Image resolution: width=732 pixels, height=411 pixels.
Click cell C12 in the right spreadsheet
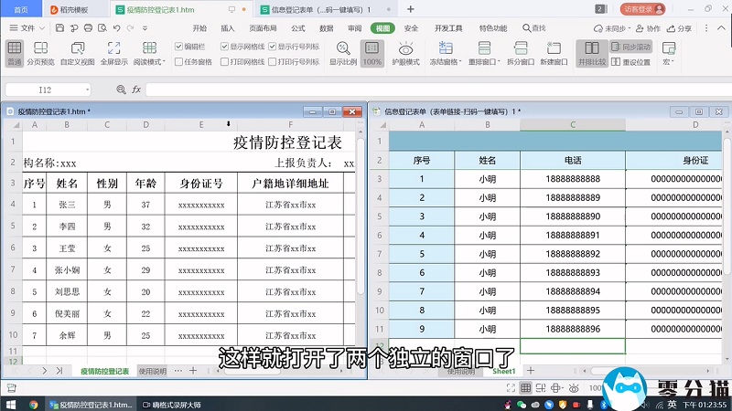pyautogui.click(x=572, y=345)
